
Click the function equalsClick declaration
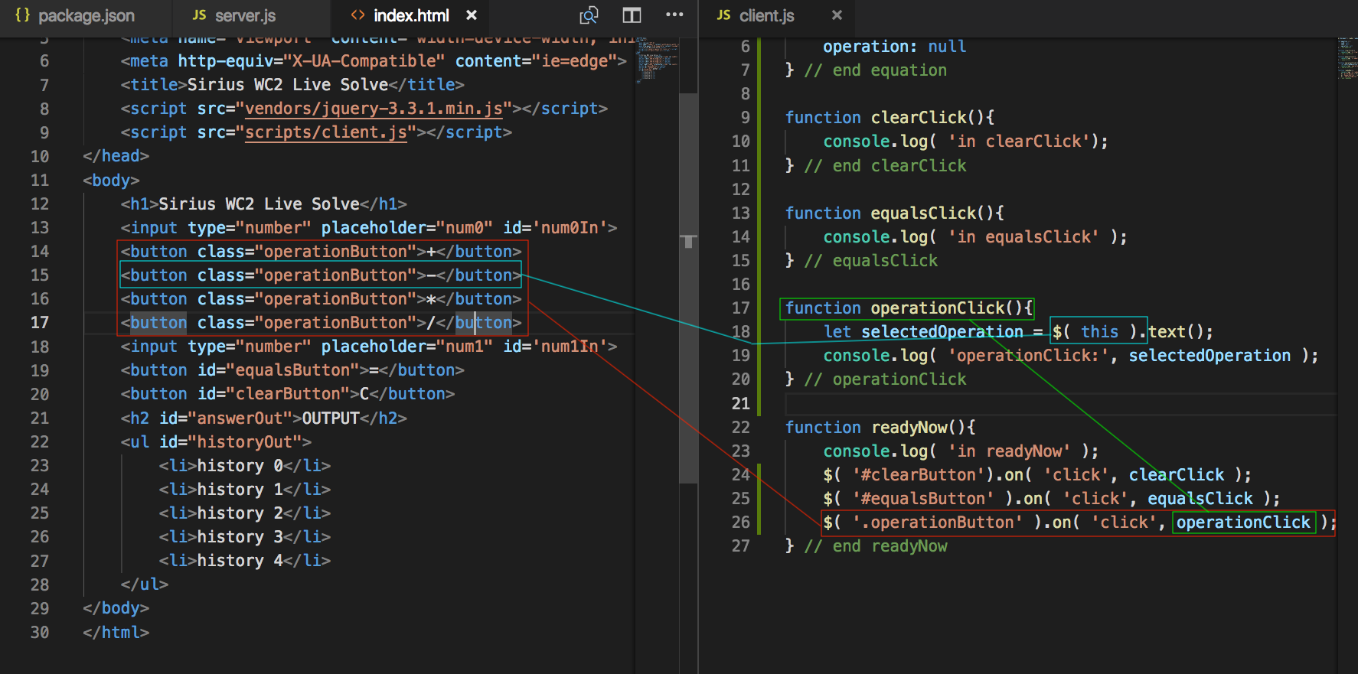[x=895, y=213]
